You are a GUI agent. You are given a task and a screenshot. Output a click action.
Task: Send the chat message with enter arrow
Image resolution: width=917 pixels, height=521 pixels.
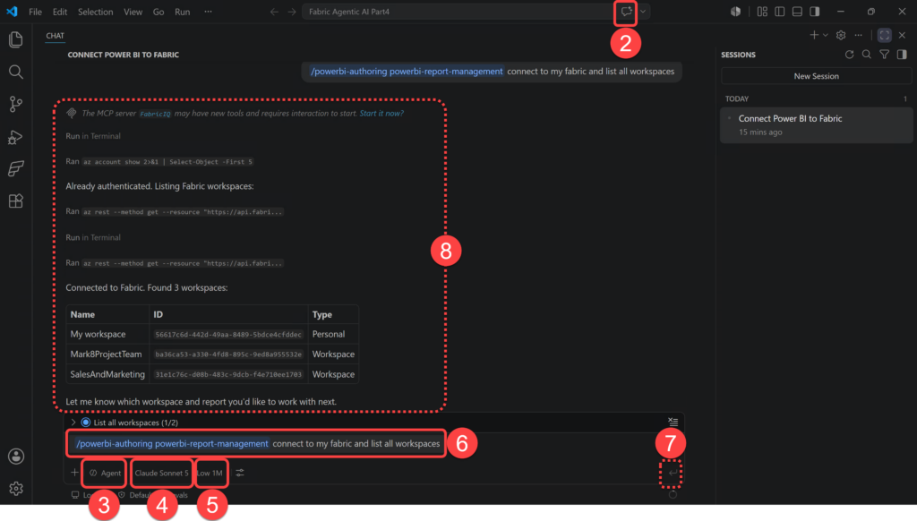click(673, 473)
